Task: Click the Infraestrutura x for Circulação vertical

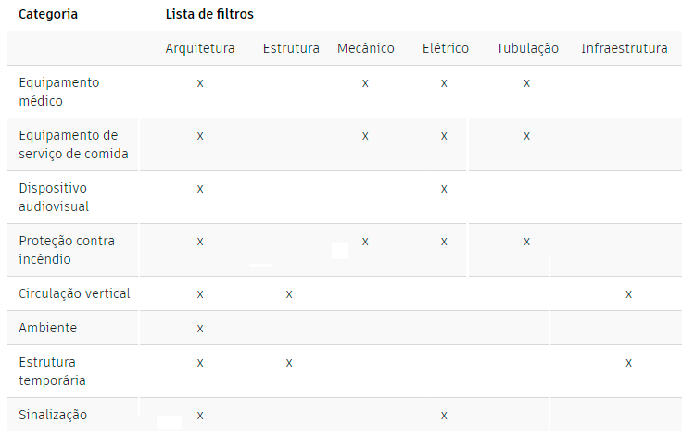Action: 628,294
